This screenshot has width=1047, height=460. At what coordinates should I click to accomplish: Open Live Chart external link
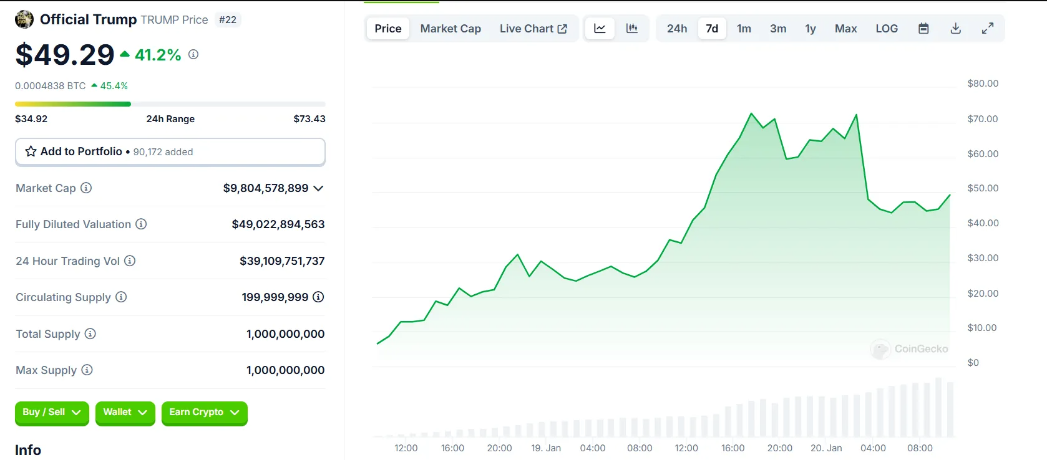[533, 29]
